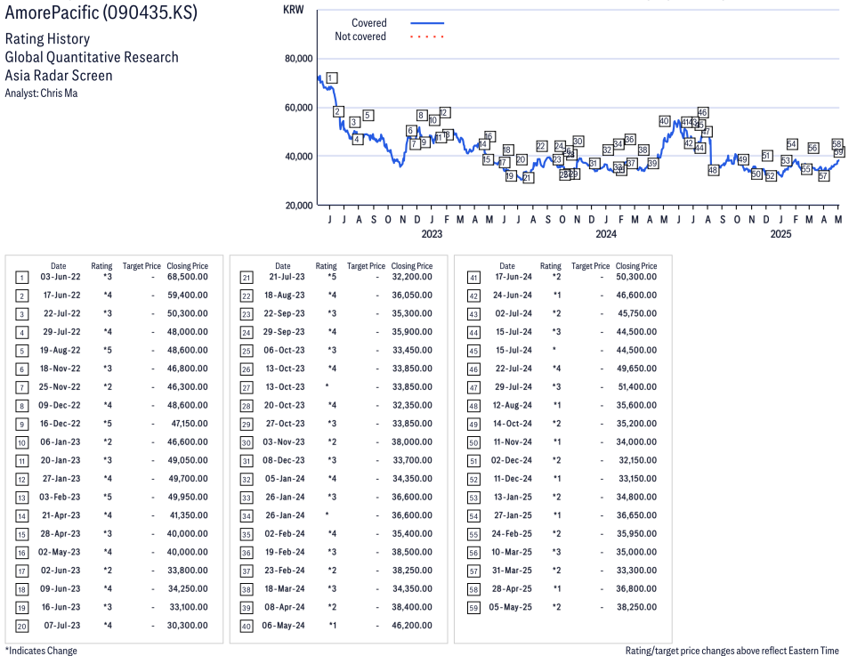The height and width of the screenshot is (656, 849).
Task: Click the 20,000 axis value
Action: click(298, 206)
